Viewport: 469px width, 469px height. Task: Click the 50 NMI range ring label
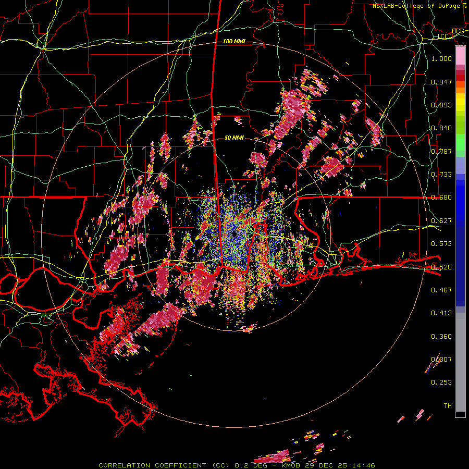click(234, 138)
